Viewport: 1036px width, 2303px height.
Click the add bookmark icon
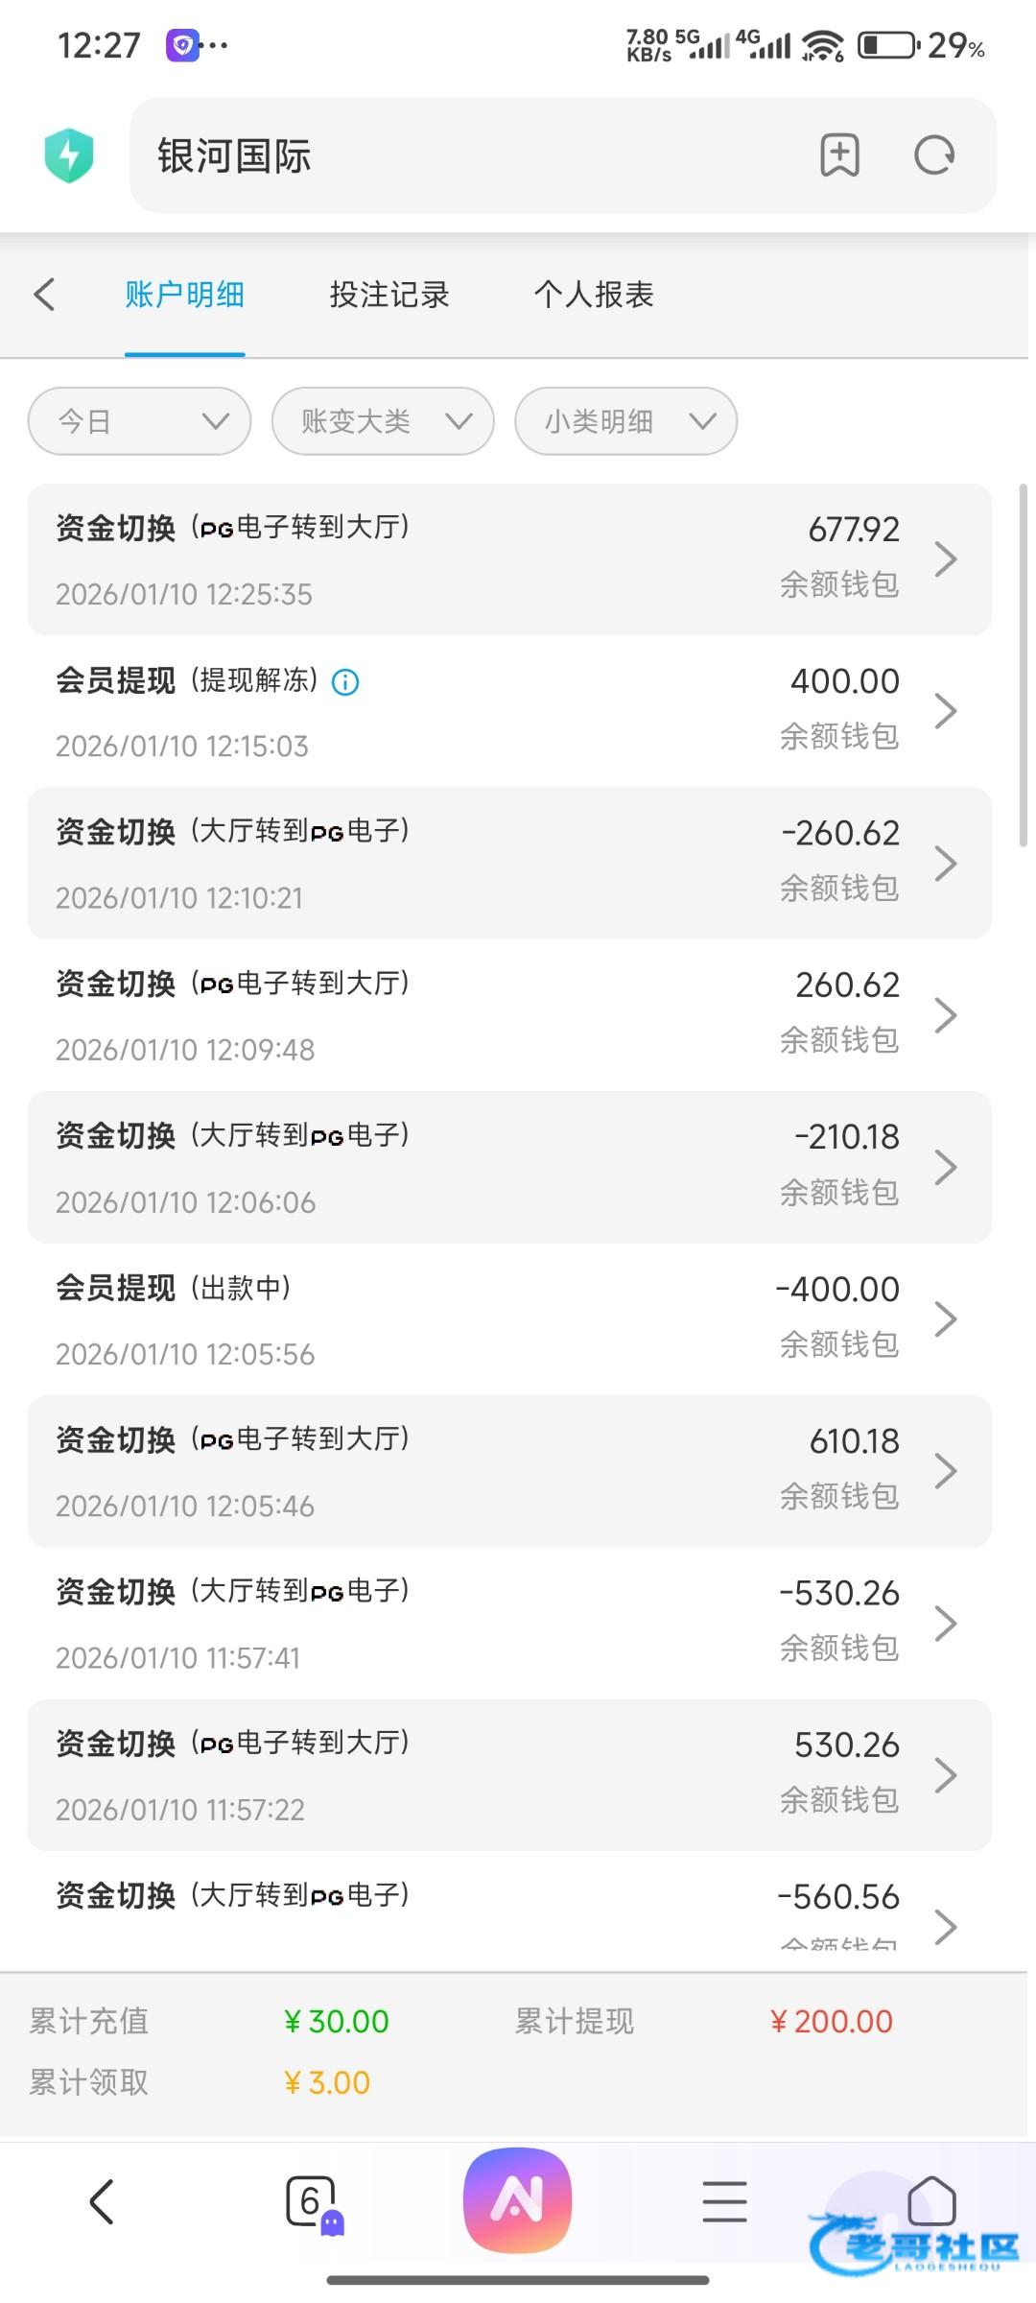pyautogui.click(x=839, y=155)
